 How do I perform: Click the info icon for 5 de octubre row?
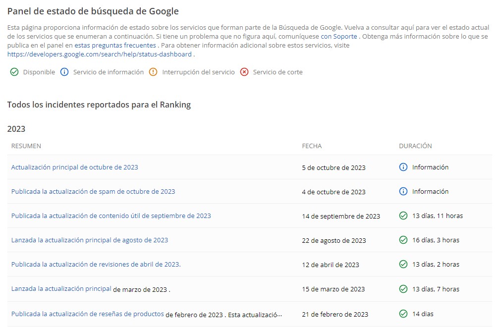(x=403, y=167)
